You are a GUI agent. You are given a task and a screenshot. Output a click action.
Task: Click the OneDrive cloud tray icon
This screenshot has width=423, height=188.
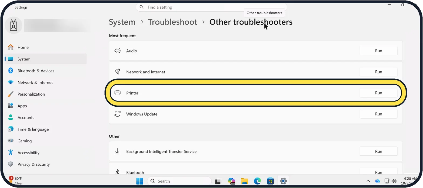click(x=378, y=181)
